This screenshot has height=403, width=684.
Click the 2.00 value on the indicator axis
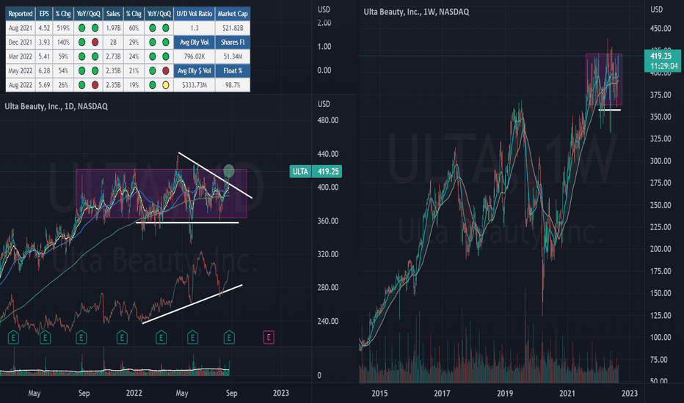[x=324, y=23]
